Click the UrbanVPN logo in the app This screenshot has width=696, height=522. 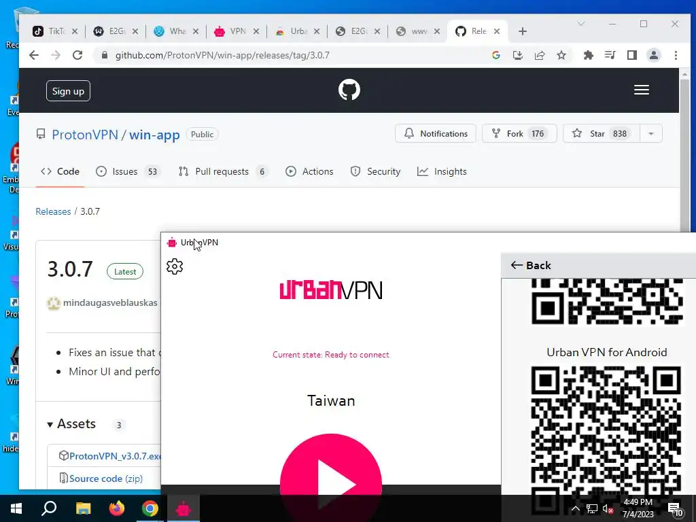tap(331, 290)
